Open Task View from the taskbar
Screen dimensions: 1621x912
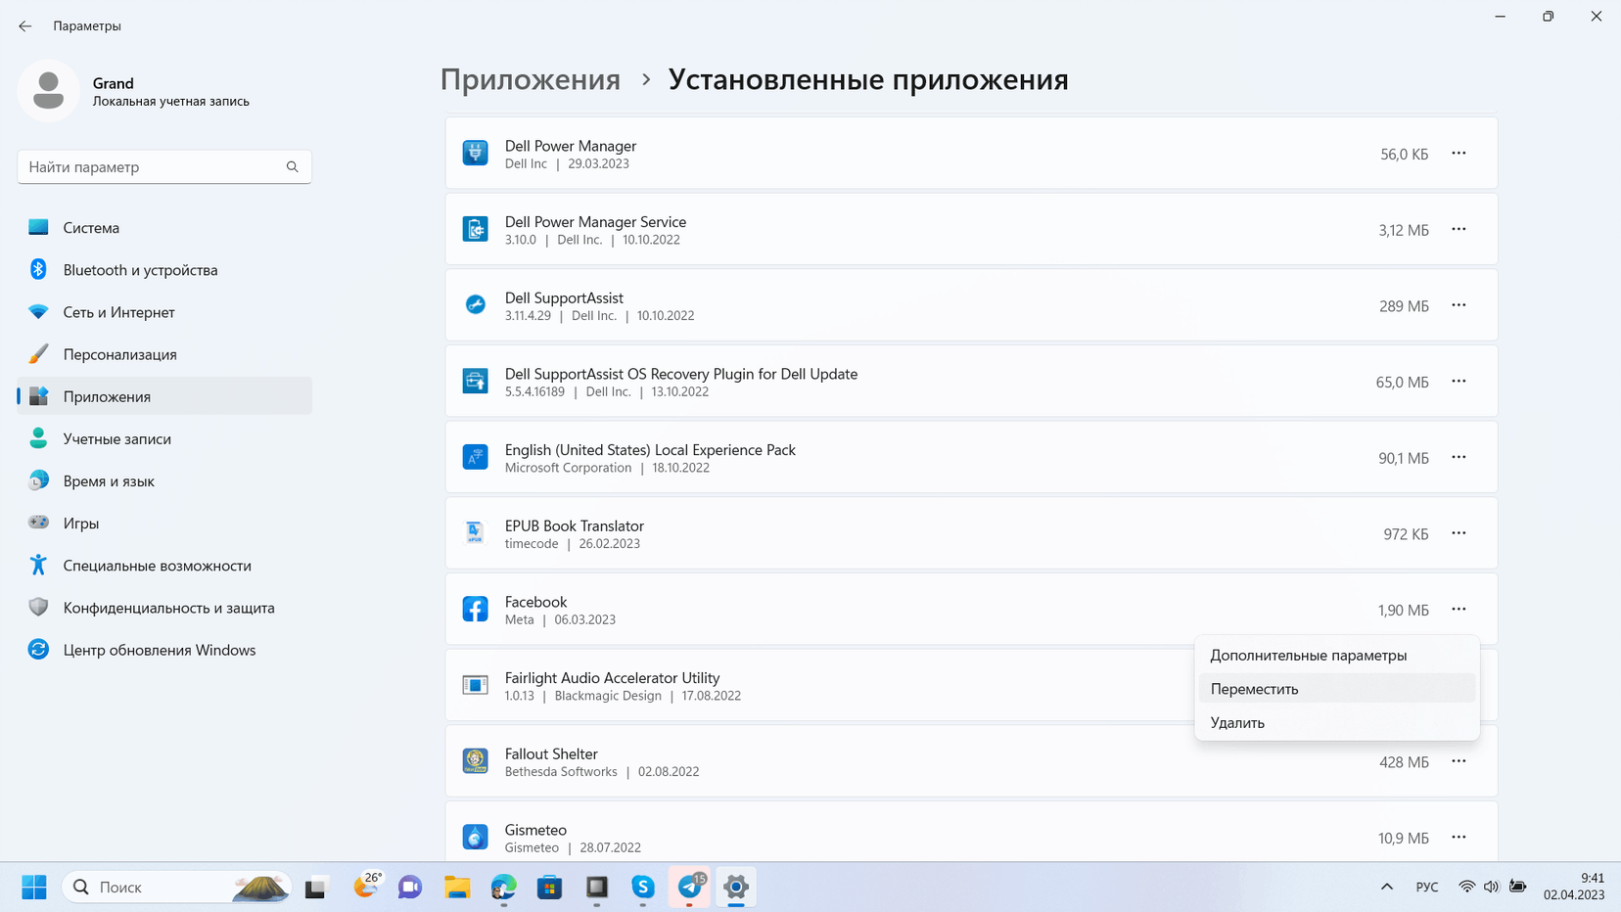click(315, 887)
